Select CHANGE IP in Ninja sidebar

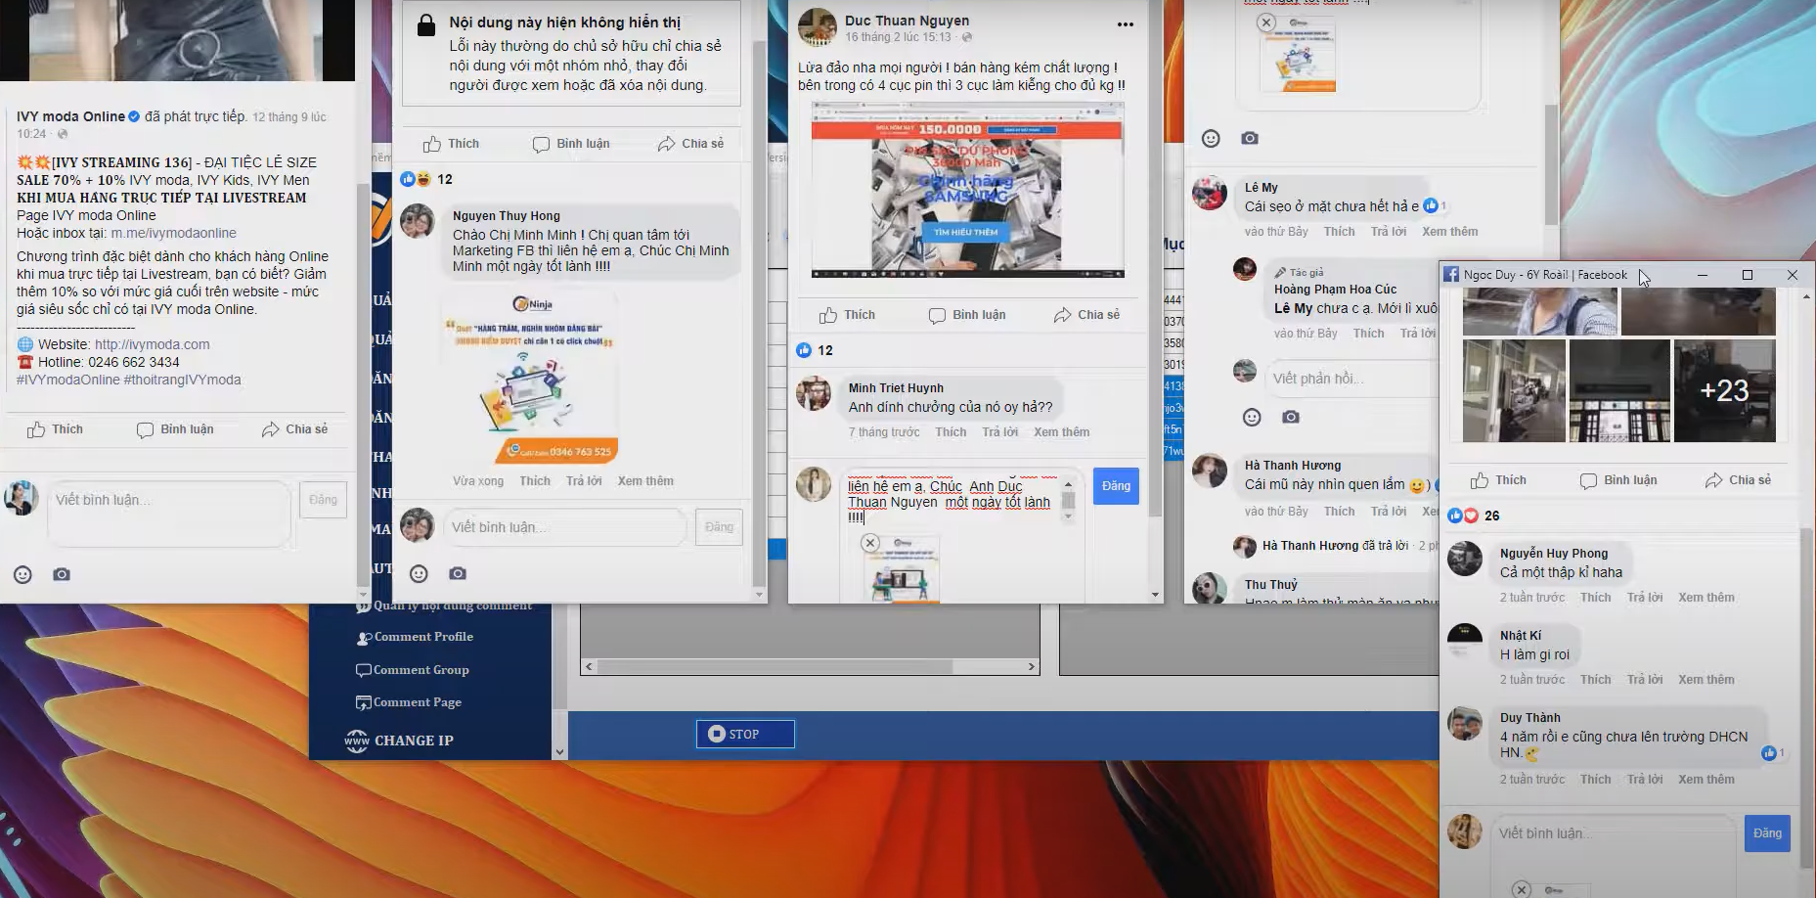tap(399, 741)
